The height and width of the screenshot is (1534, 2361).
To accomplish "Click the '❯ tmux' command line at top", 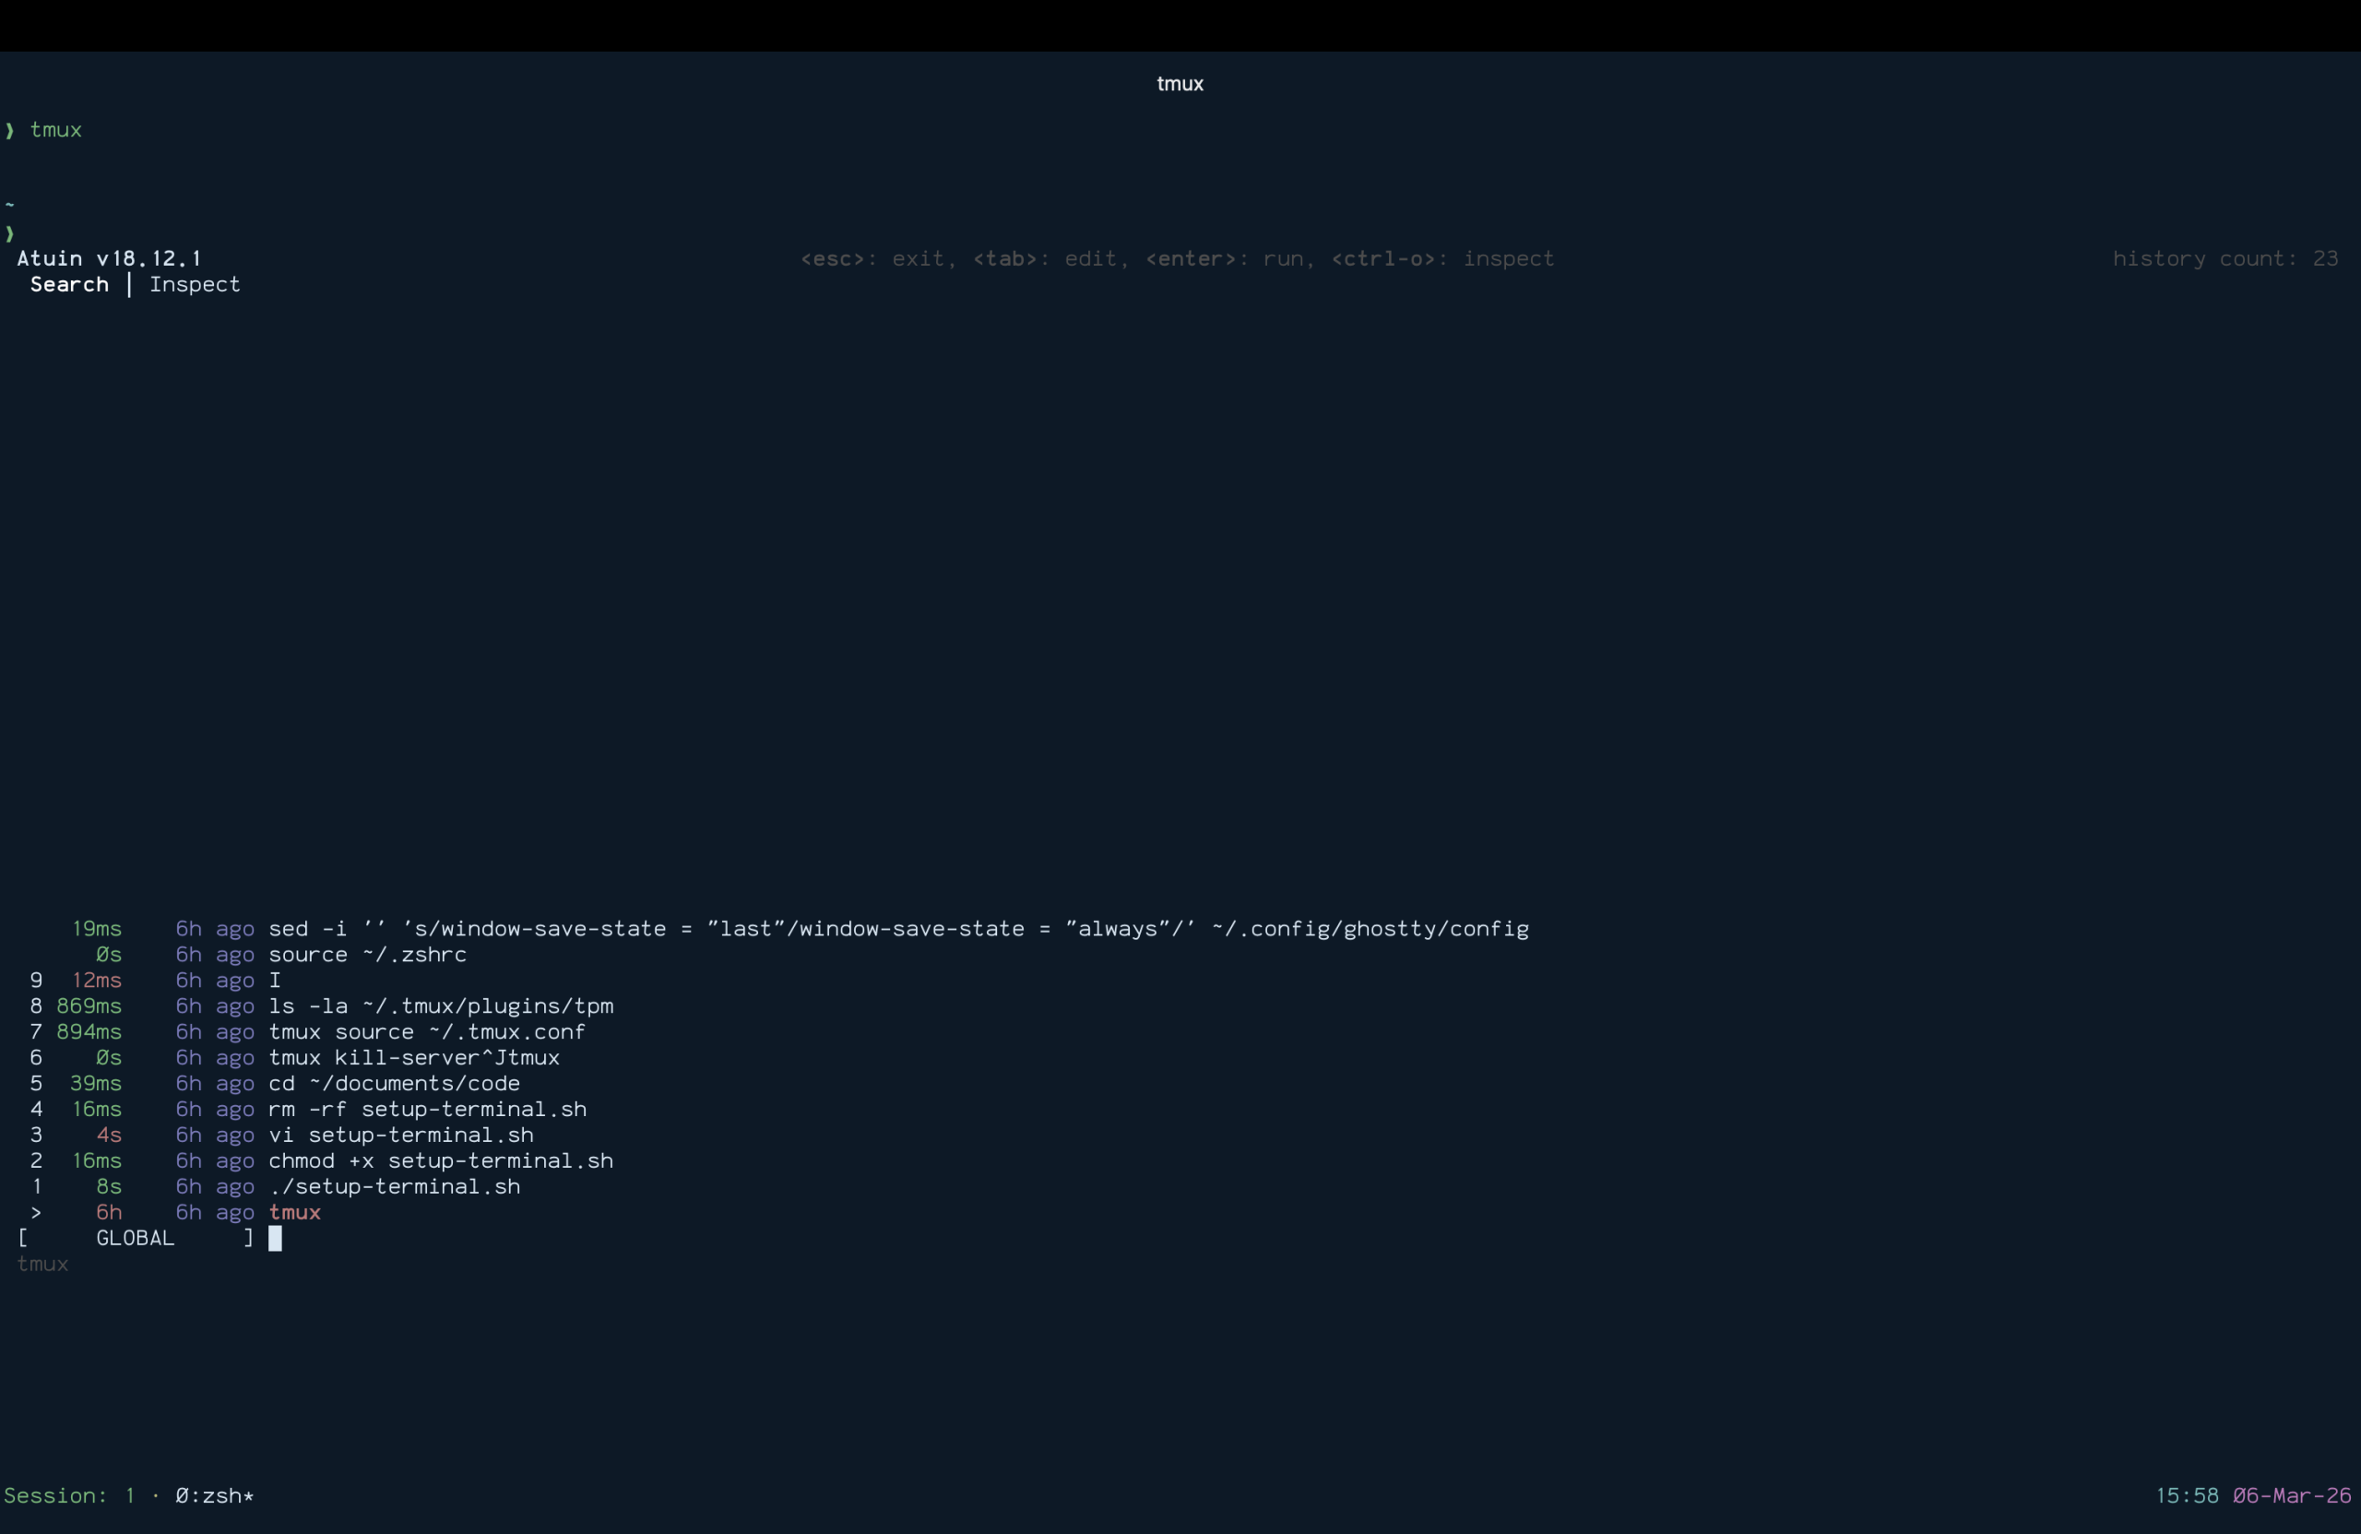I will pos(43,130).
